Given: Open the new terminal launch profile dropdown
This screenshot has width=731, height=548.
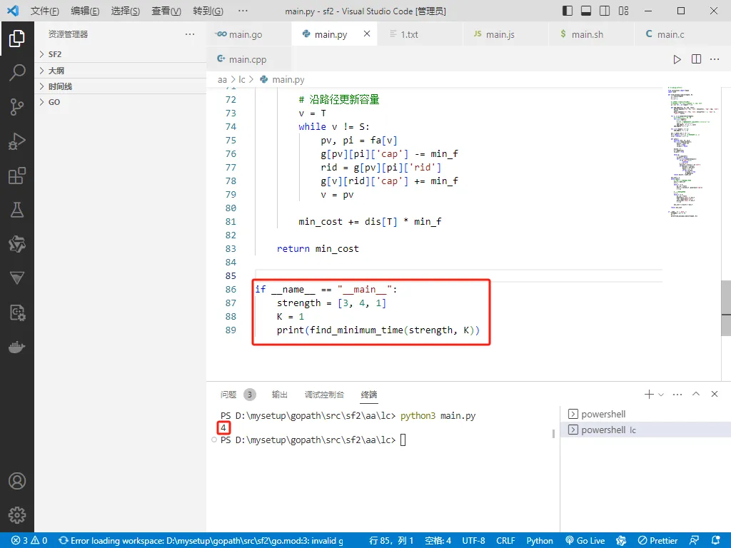Looking at the screenshot, I should tap(661, 395).
